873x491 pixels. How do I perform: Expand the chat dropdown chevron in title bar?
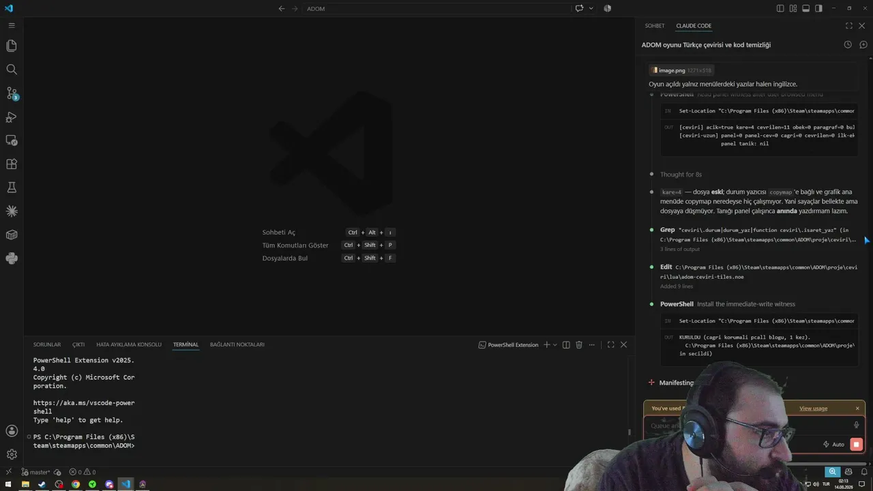591,8
